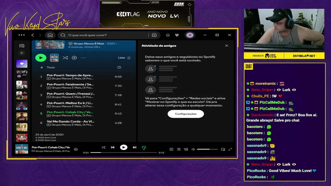Add the current song to Liked Songs
The width and height of the screenshot is (331, 186).
[76, 149]
